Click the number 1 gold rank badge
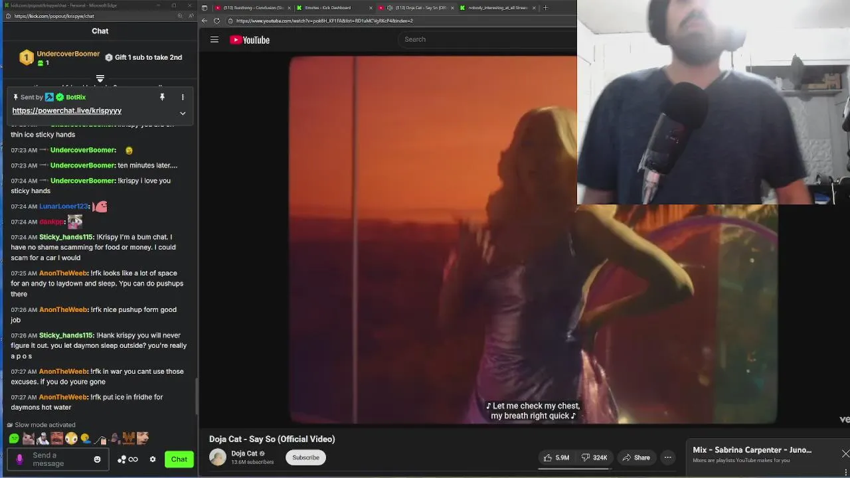This screenshot has width=850, height=478. click(x=27, y=58)
